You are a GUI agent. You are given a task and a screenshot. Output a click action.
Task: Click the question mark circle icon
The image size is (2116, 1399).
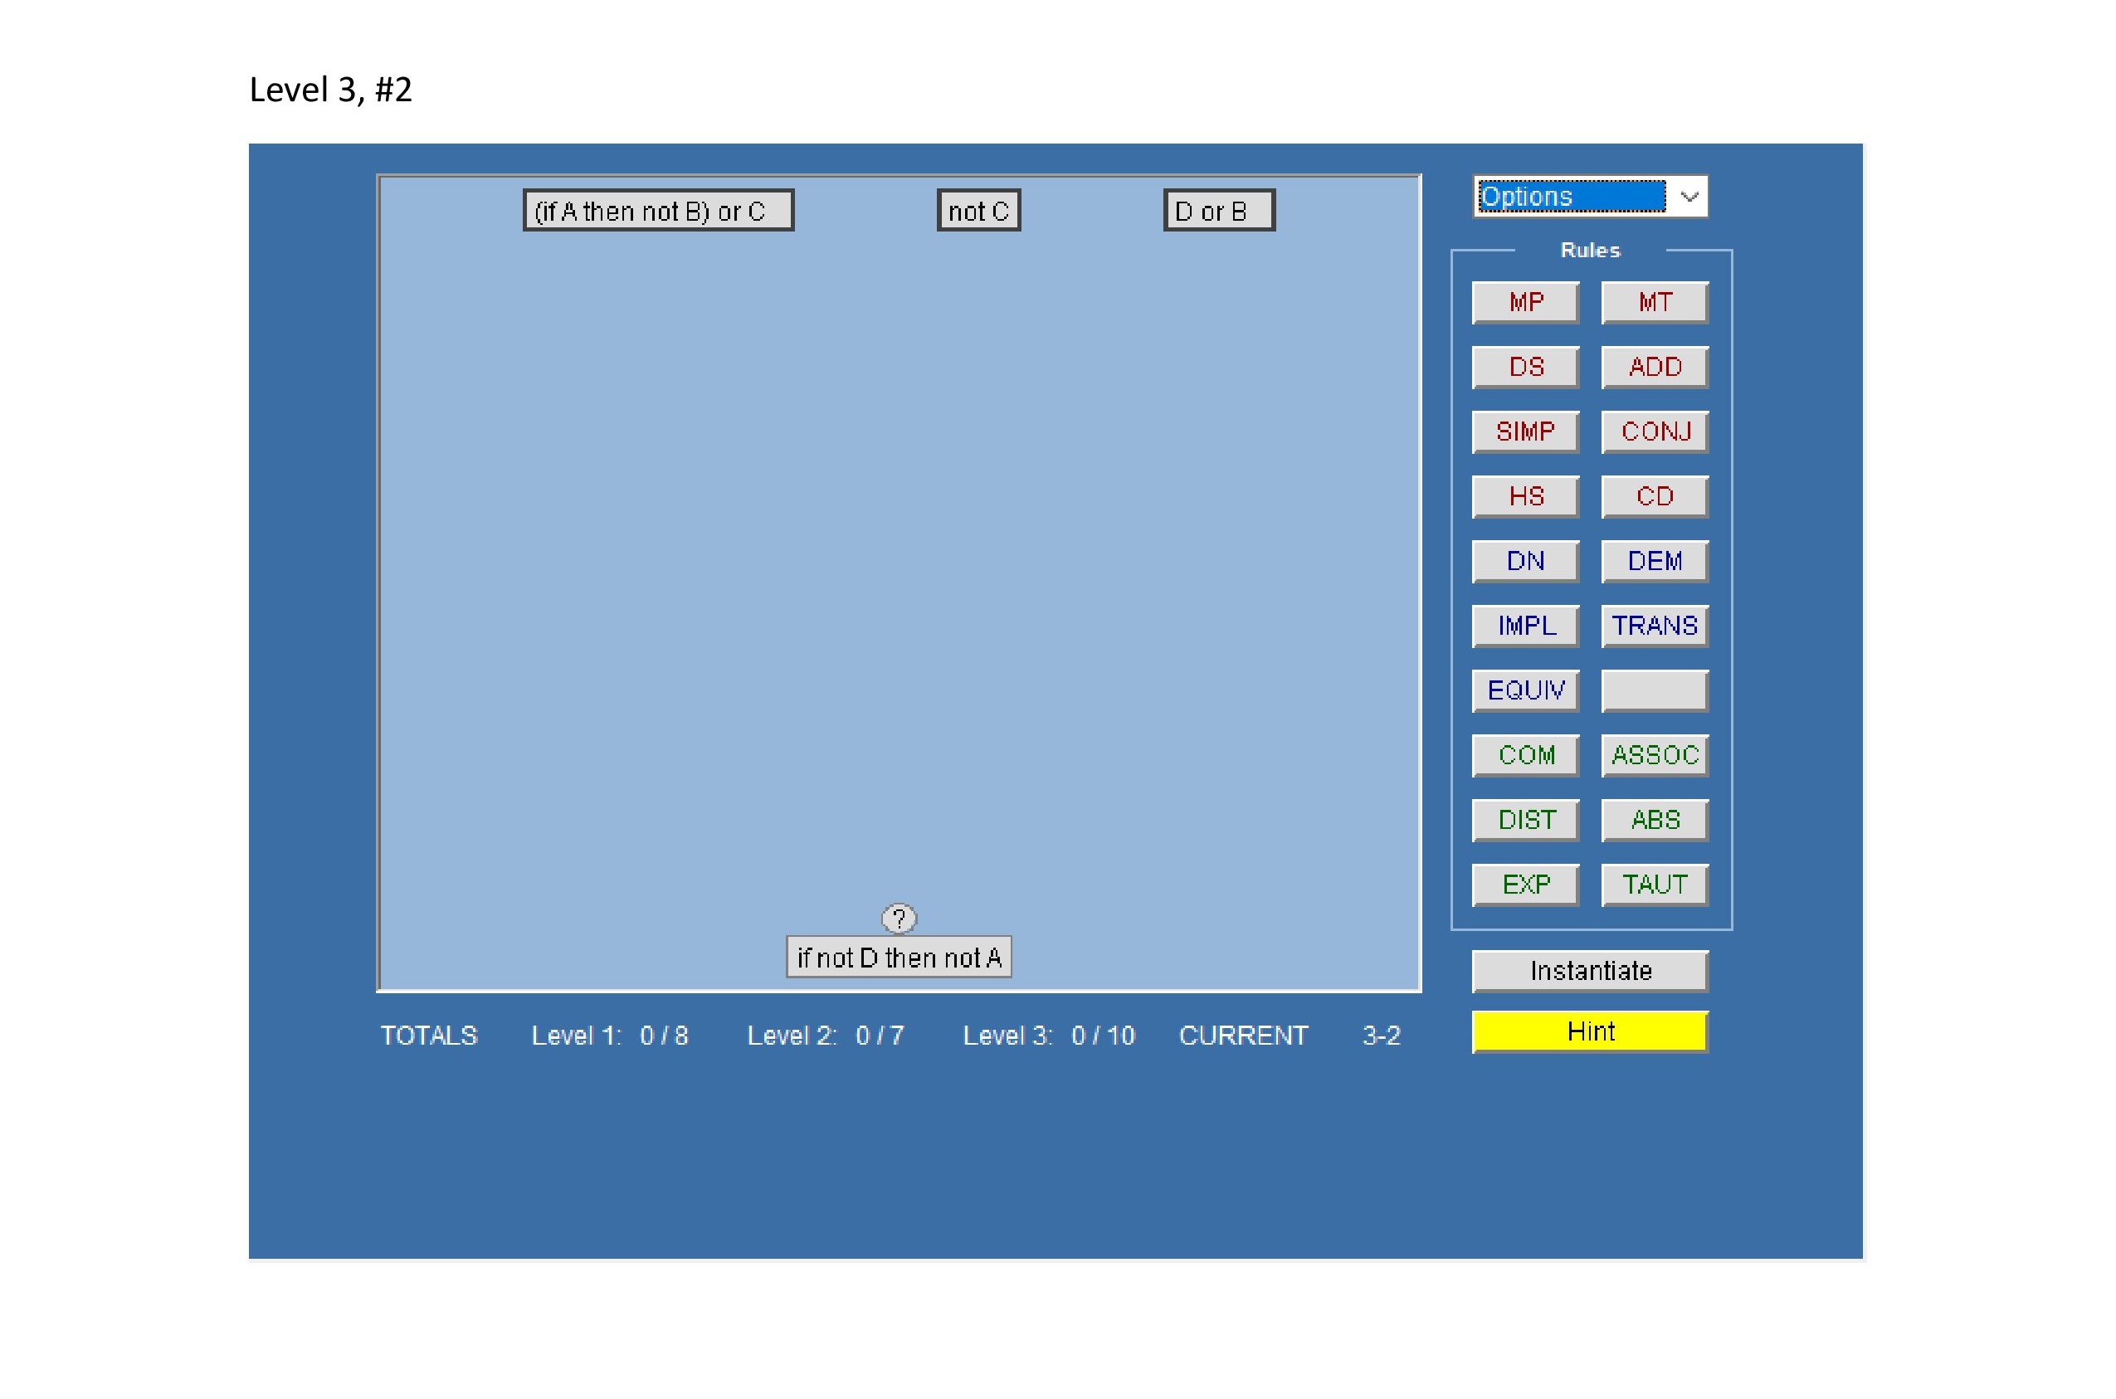[x=899, y=918]
